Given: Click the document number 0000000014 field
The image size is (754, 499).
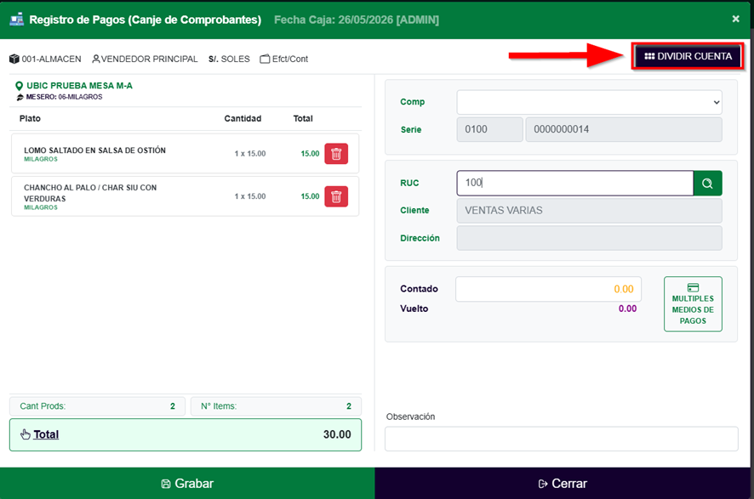Looking at the screenshot, I should click(624, 130).
